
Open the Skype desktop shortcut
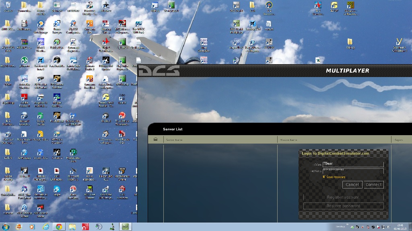[x=57, y=191]
